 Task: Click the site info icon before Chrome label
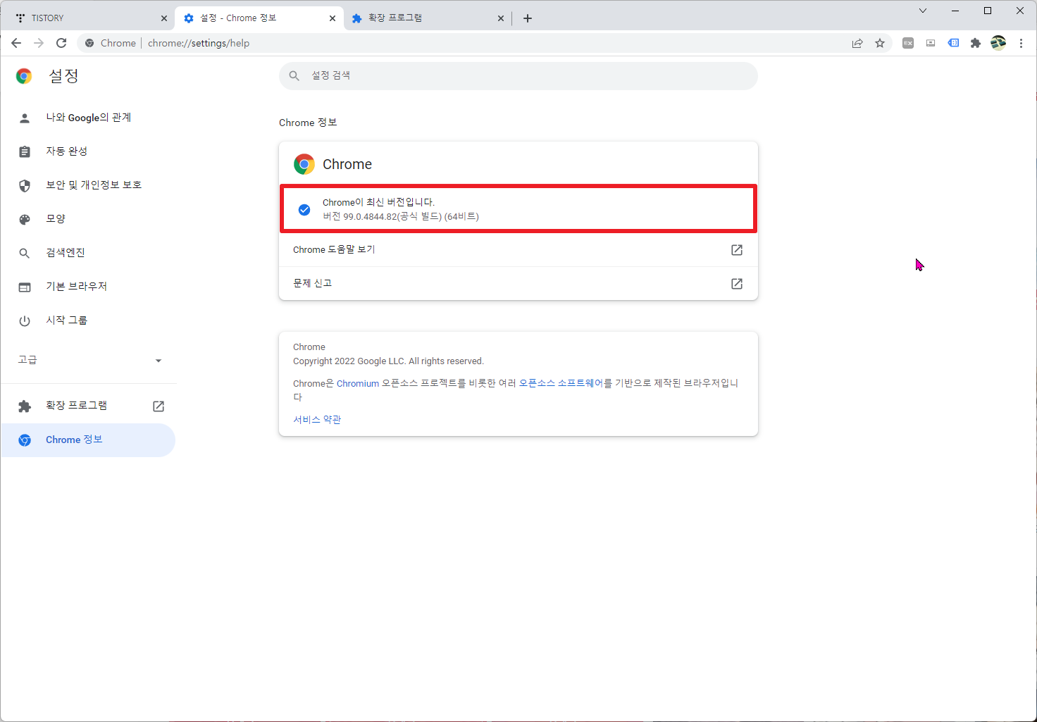[89, 43]
